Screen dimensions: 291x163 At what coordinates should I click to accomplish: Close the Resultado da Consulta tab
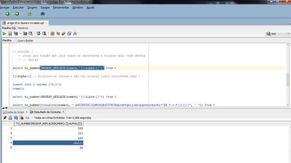coord(63,112)
